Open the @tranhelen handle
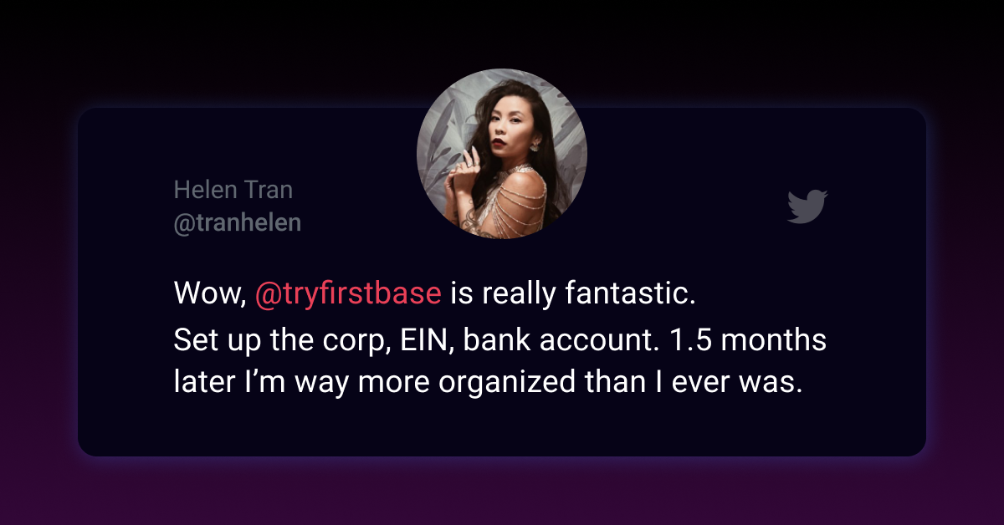Image resolution: width=1004 pixels, height=525 pixels. [238, 223]
